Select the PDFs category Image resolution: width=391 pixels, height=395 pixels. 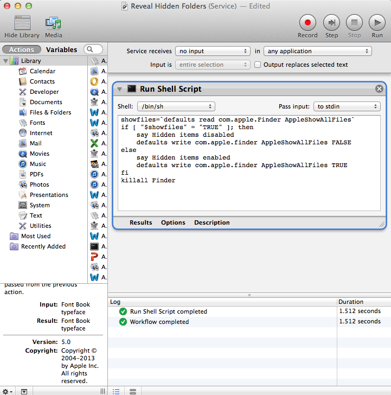pyautogui.click(x=36, y=175)
